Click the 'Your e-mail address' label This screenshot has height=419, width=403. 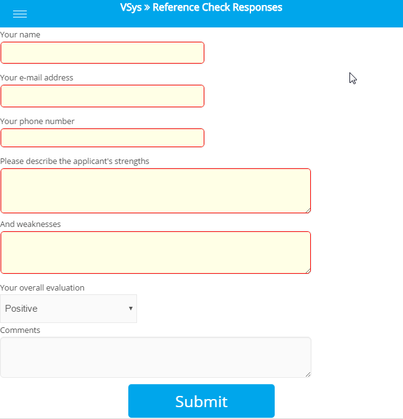pos(37,78)
